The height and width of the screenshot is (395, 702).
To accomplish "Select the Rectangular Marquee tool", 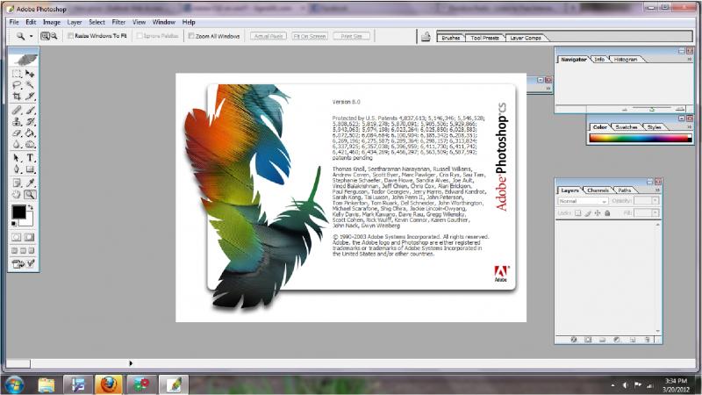I will tap(17, 74).
